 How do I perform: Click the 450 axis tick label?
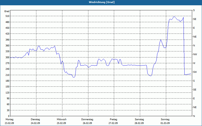pos(8,28)
